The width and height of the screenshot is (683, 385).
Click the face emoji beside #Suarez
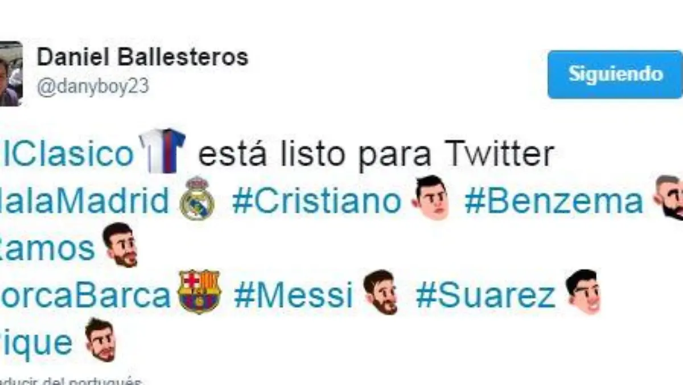coord(583,292)
